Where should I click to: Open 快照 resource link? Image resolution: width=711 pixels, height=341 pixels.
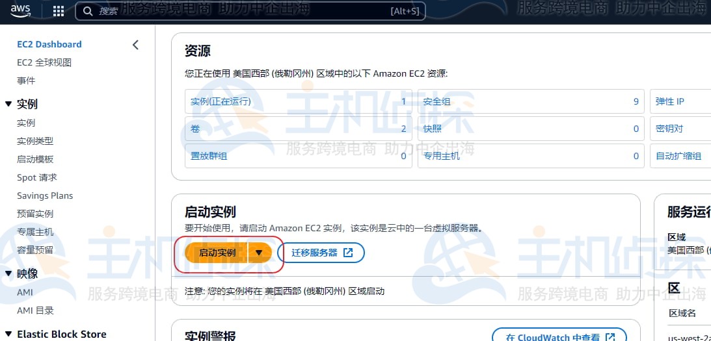pyautogui.click(x=432, y=129)
